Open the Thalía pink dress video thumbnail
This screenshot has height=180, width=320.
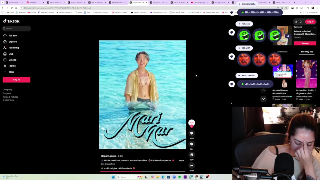pos(306,74)
